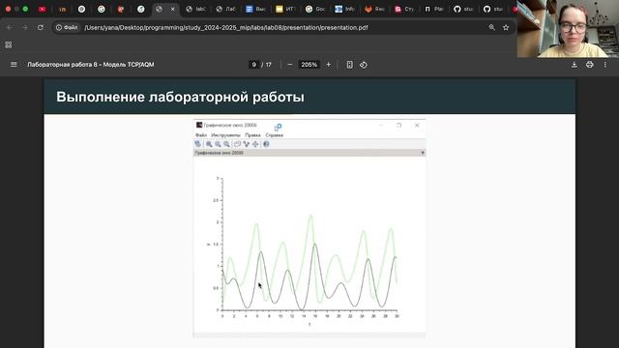Switch to the 'Info' tab
619x348 pixels.
click(344, 9)
